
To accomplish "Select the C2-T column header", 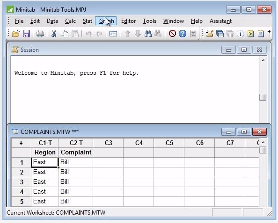I will point(76,143).
